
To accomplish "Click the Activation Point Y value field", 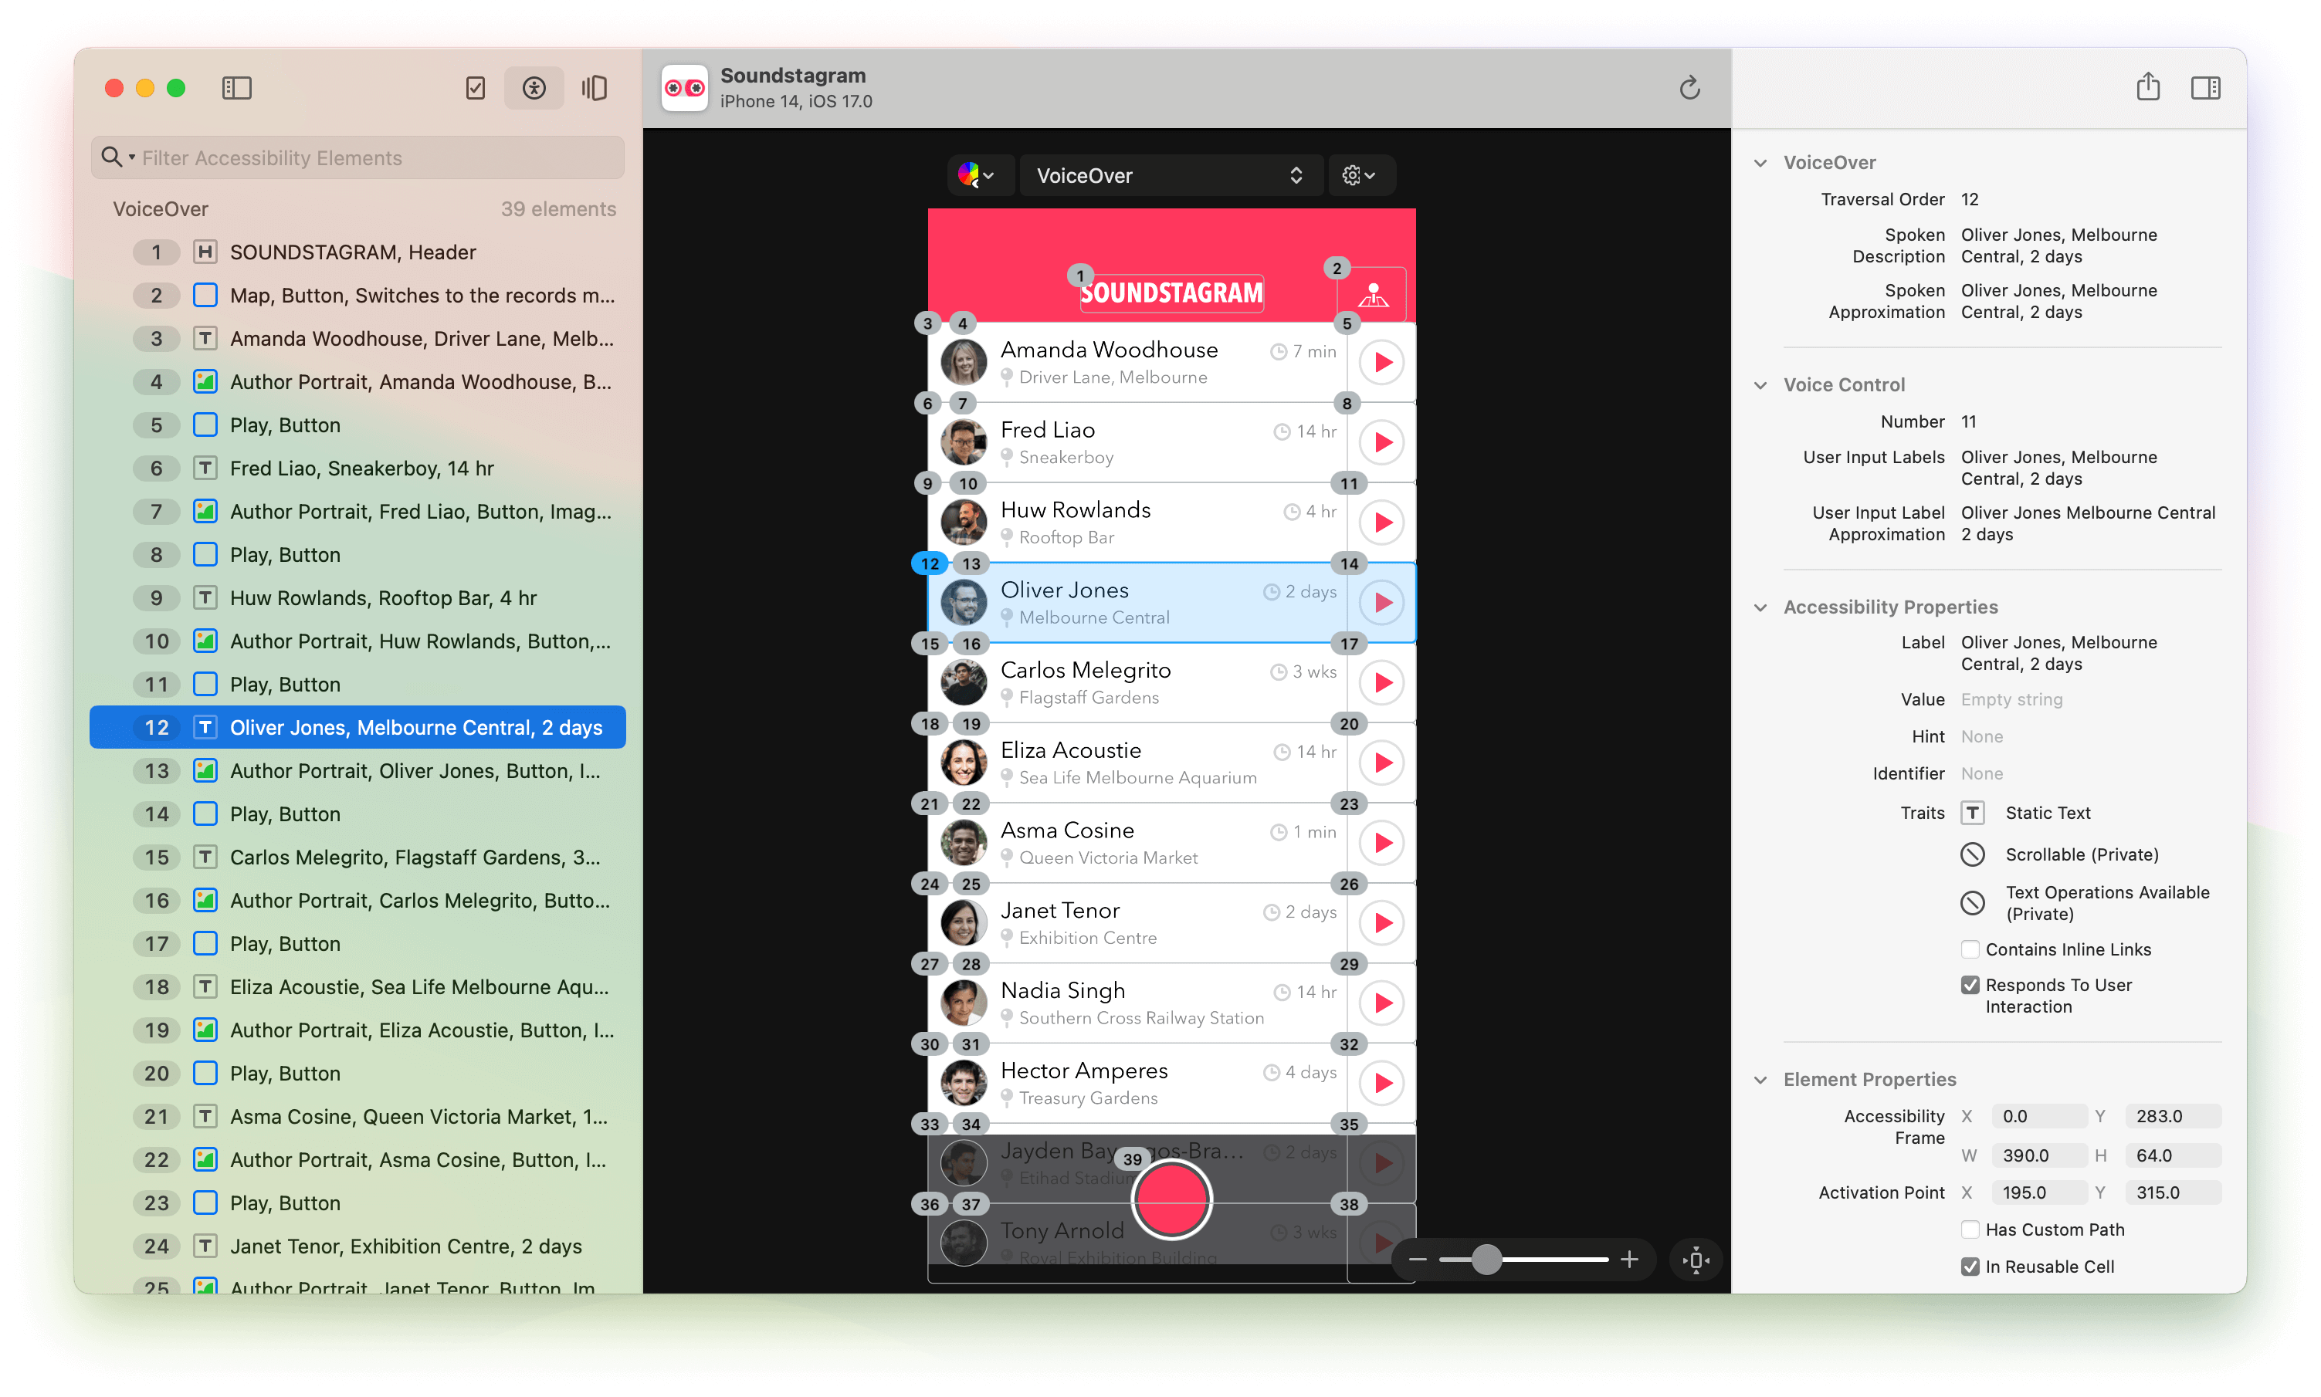I will [x=2174, y=1192].
